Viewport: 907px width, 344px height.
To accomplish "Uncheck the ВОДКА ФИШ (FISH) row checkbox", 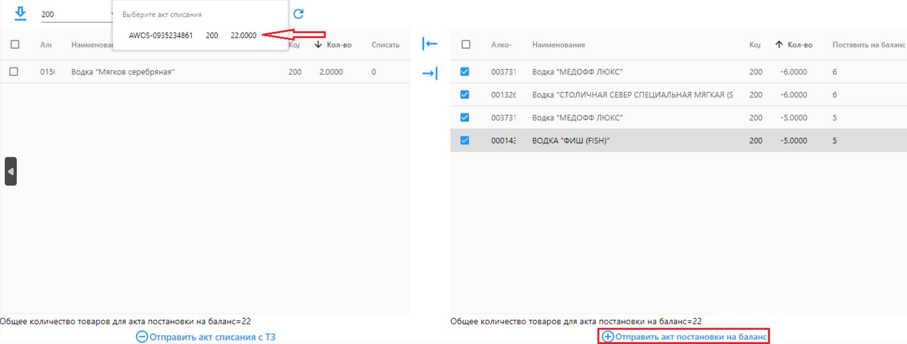I will (x=464, y=140).
